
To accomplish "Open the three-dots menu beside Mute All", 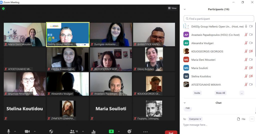I will pos(242,93).
